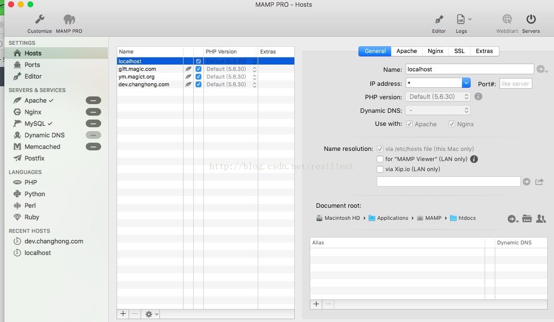Open the Editor toolbar icon
Screen dimensions: 554x322
click(x=439, y=19)
